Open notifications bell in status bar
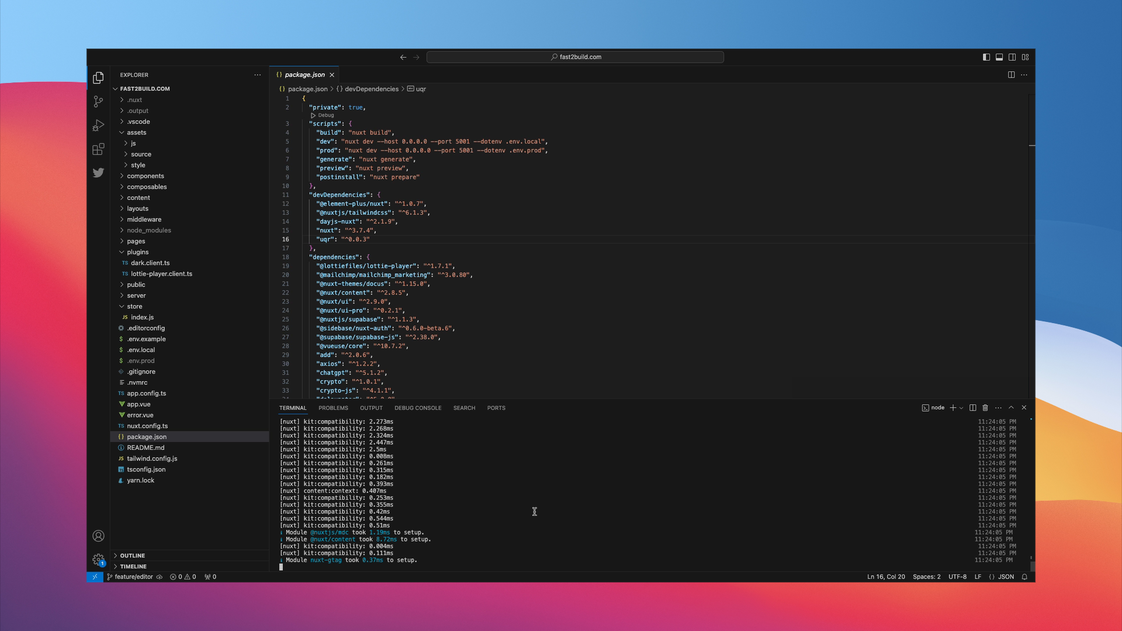Image resolution: width=1122 pixels, height=631 pixels. [x=1024, y=577]
